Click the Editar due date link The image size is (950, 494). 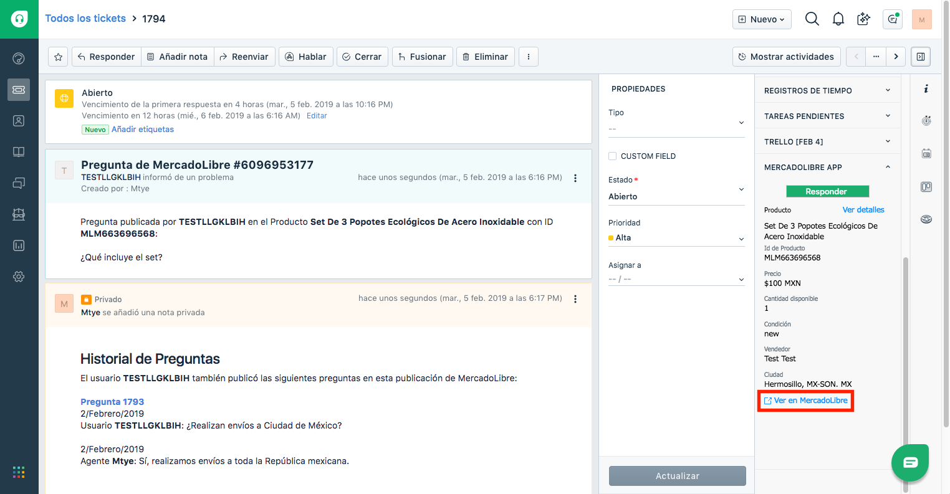click(317, 116)
